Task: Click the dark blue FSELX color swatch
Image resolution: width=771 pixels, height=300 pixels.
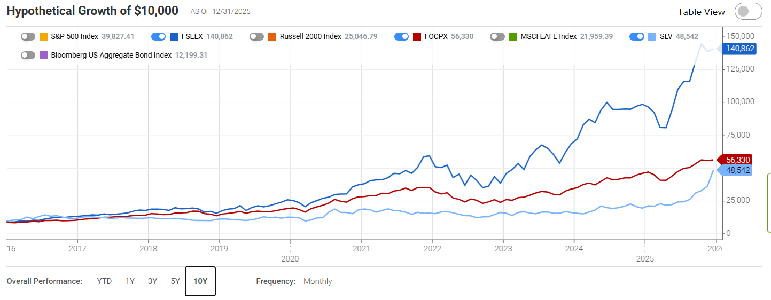Action: (174, 36)
